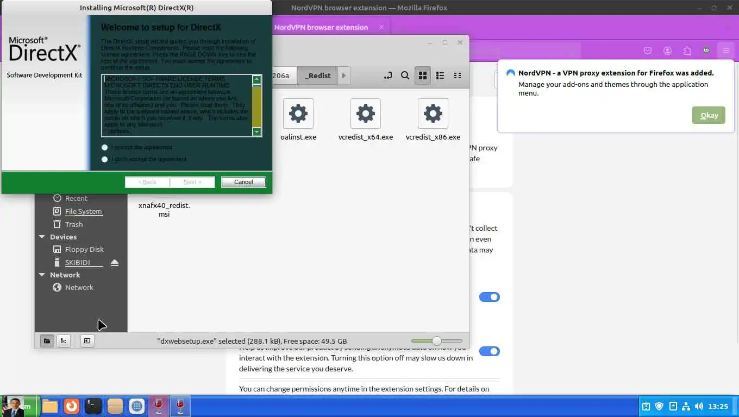Screen dimensions: 739x417
Task: Click the second wine glass taskbar item
Action: 180,406
